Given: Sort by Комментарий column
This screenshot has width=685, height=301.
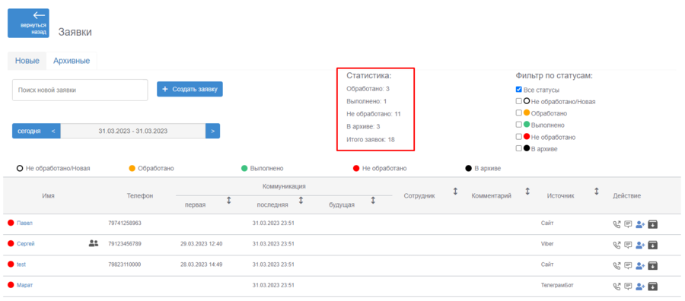Looking at the screenshot, I should point(527,192).
